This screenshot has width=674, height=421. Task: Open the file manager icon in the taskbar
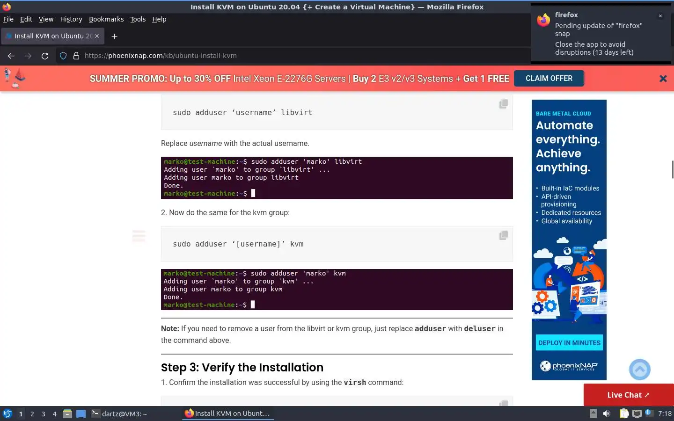[67, 414]
